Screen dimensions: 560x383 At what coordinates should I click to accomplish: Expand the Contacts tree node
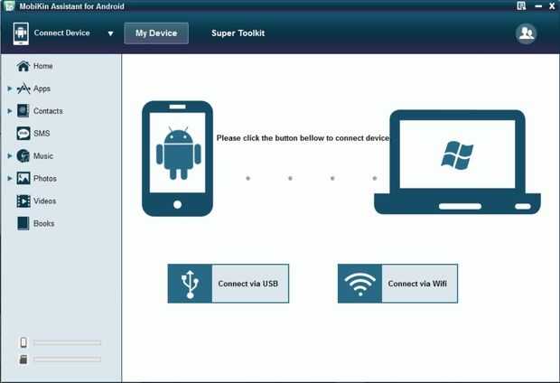10,111
